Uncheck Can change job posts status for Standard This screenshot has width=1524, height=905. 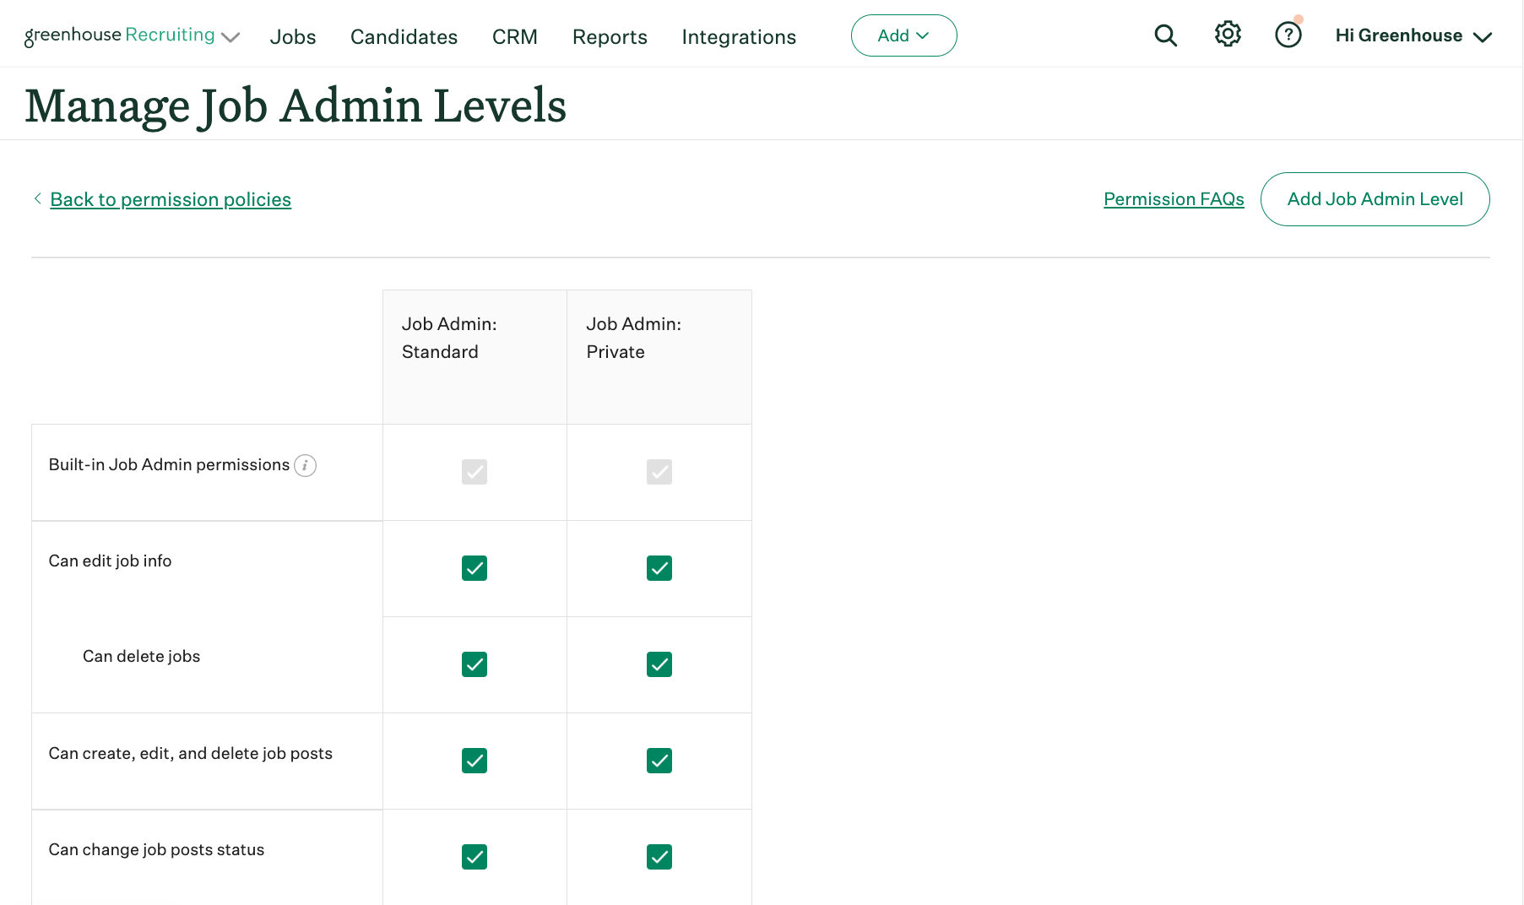pyautogui.click(x=475, y=857)
